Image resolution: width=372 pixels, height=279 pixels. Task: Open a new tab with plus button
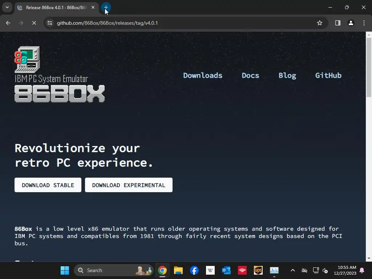pos(106,7)
